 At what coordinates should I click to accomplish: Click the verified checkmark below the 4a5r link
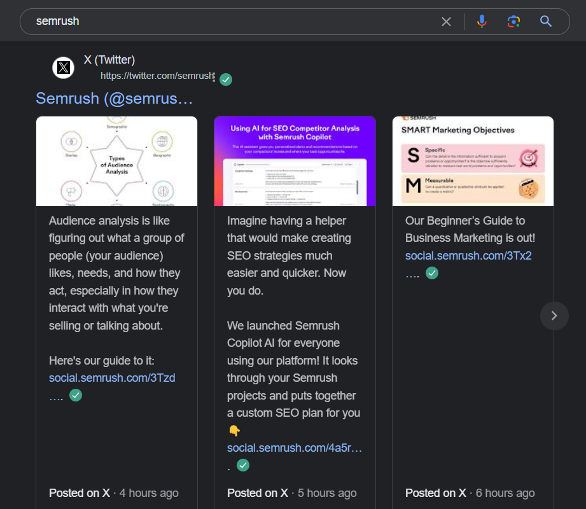pyautogui.click(x=242, y=465)
